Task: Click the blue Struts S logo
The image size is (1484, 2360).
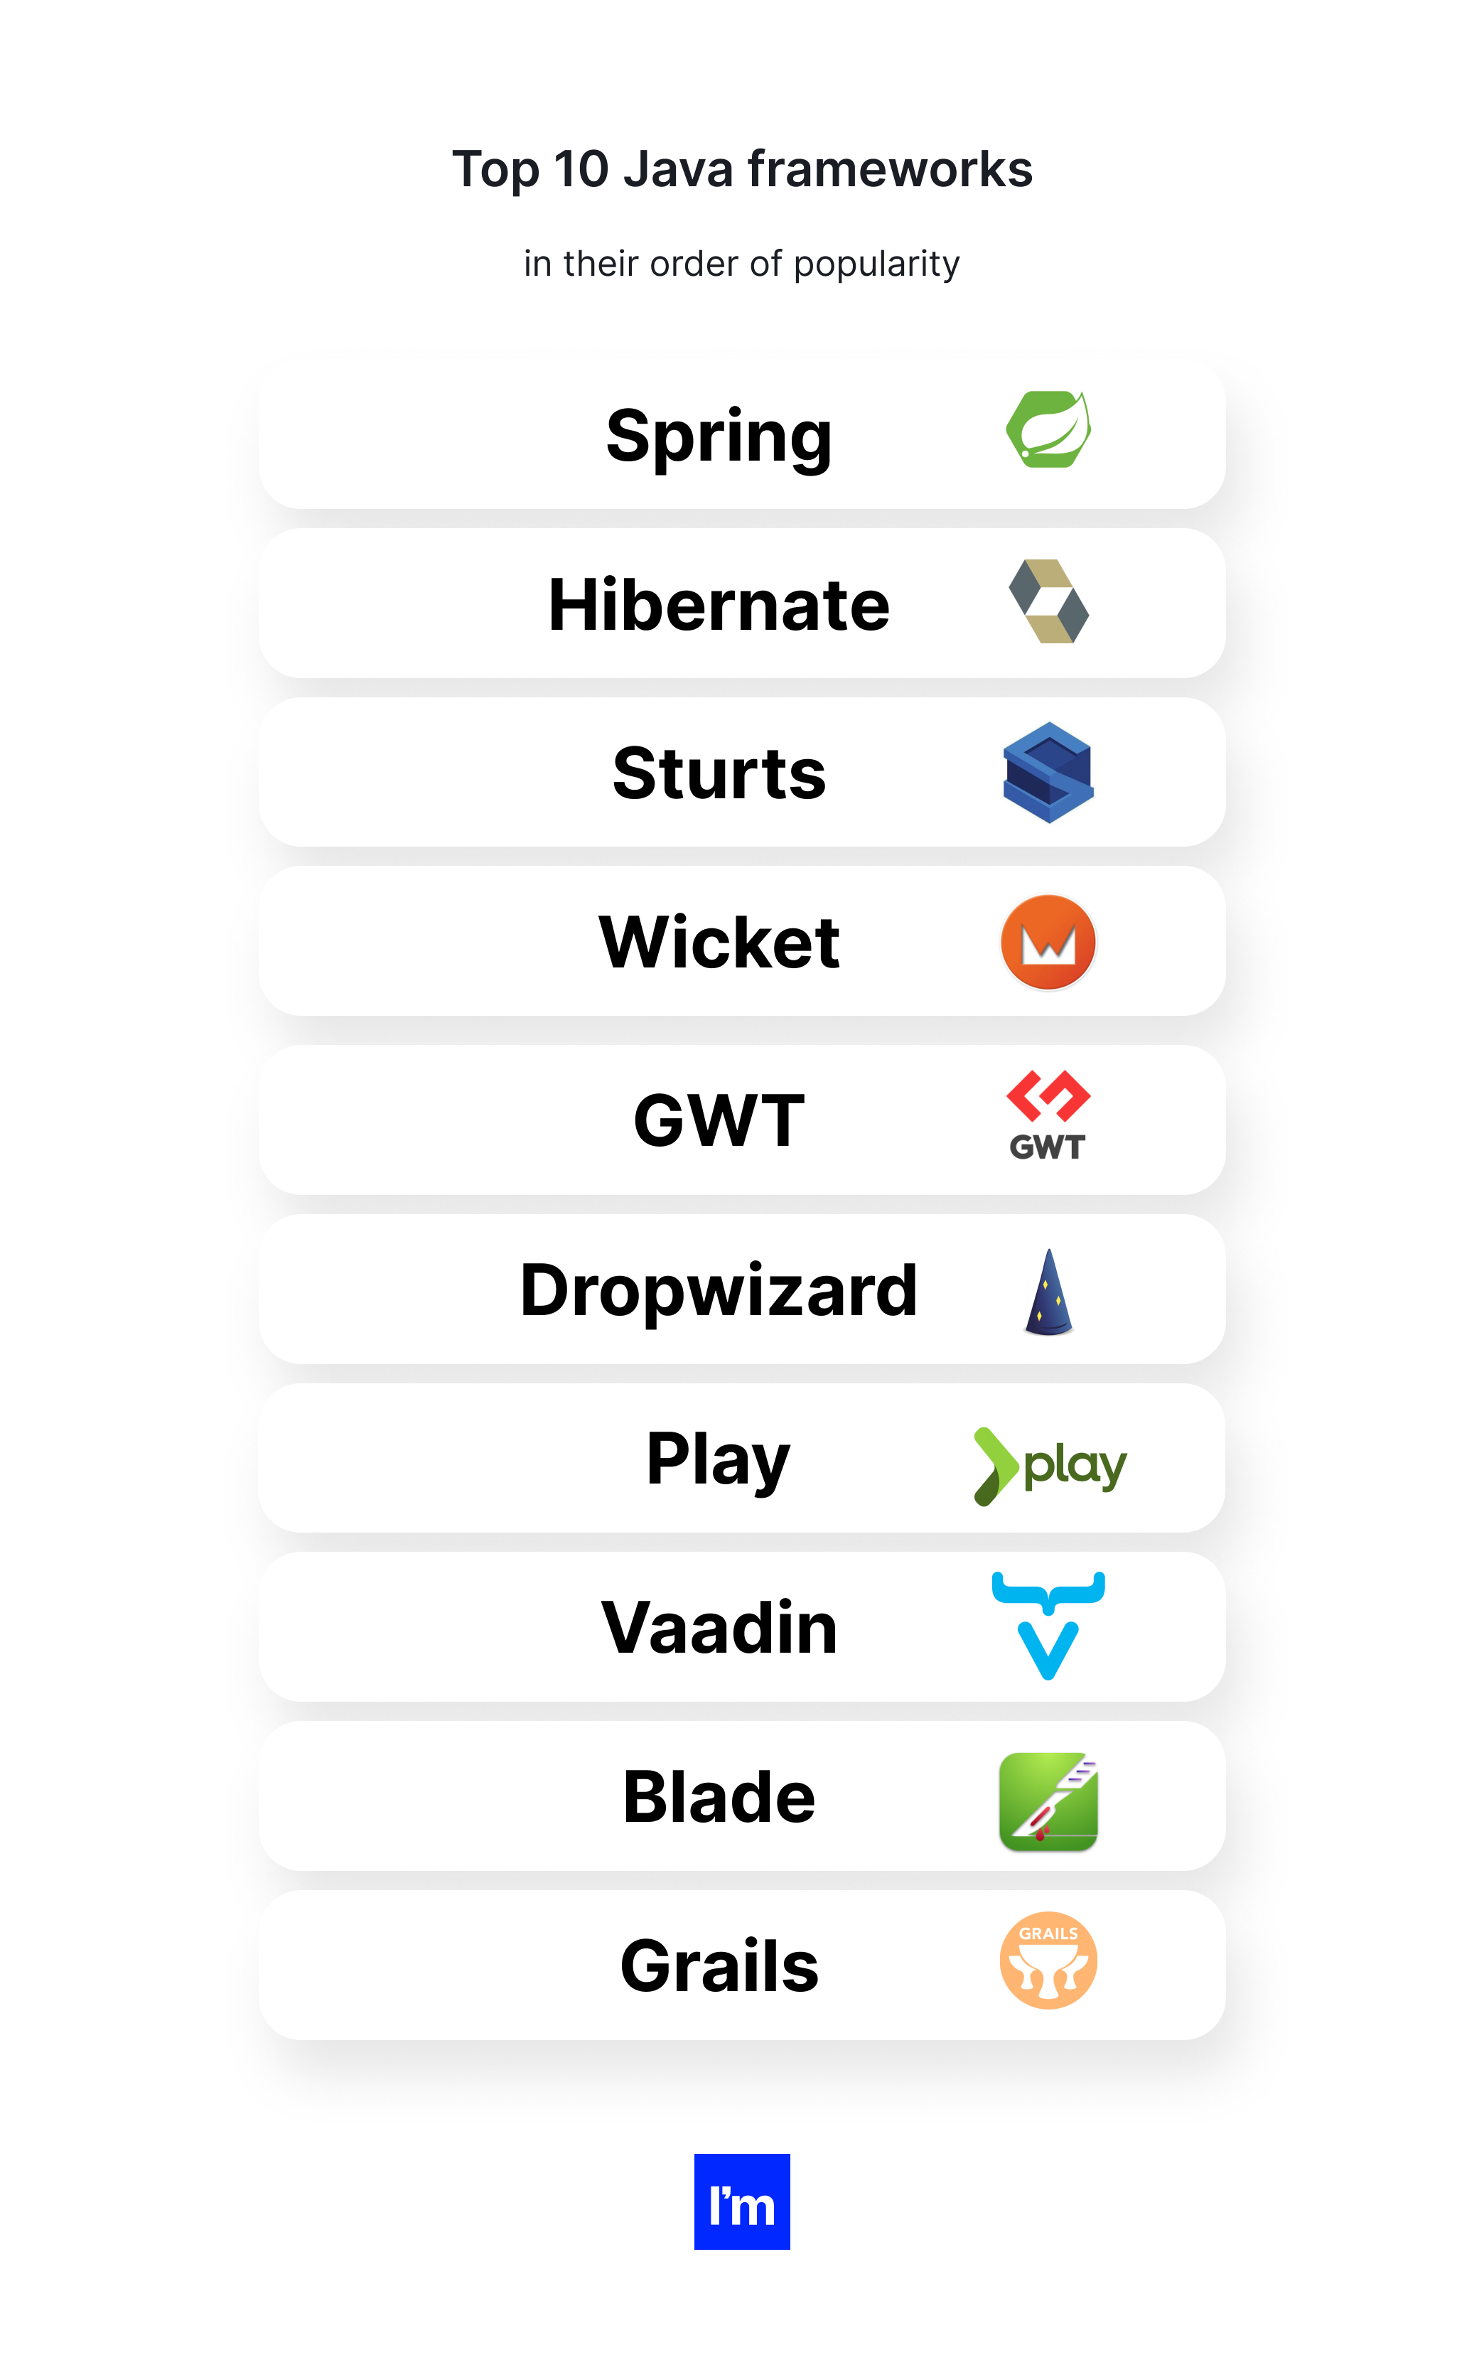Action: pos(1048,772)
